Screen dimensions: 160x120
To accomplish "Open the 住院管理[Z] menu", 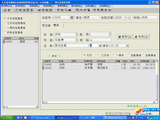I will coord(34,6).
